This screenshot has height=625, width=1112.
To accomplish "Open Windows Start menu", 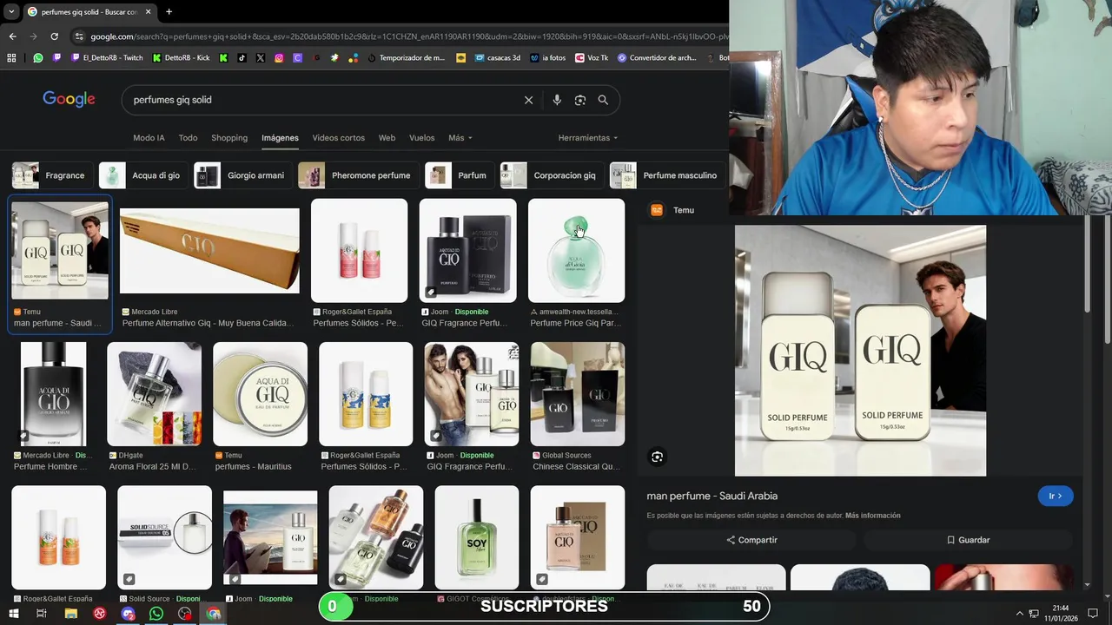I will (13, 613).
